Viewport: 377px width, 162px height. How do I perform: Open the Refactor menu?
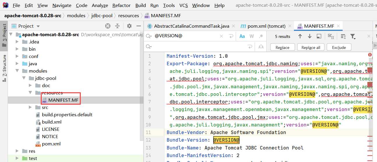[x=121, y=5]
